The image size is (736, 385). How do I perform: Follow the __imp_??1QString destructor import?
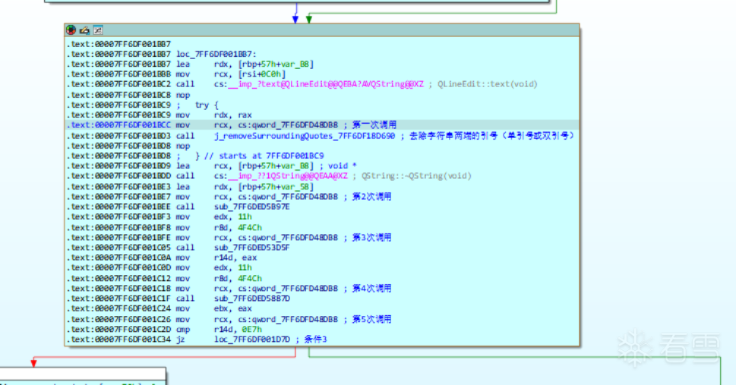pos(288,176)
